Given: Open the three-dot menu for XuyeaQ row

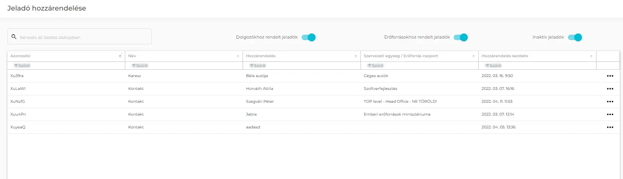Looking at the screenshot, I should click(610, 127).
